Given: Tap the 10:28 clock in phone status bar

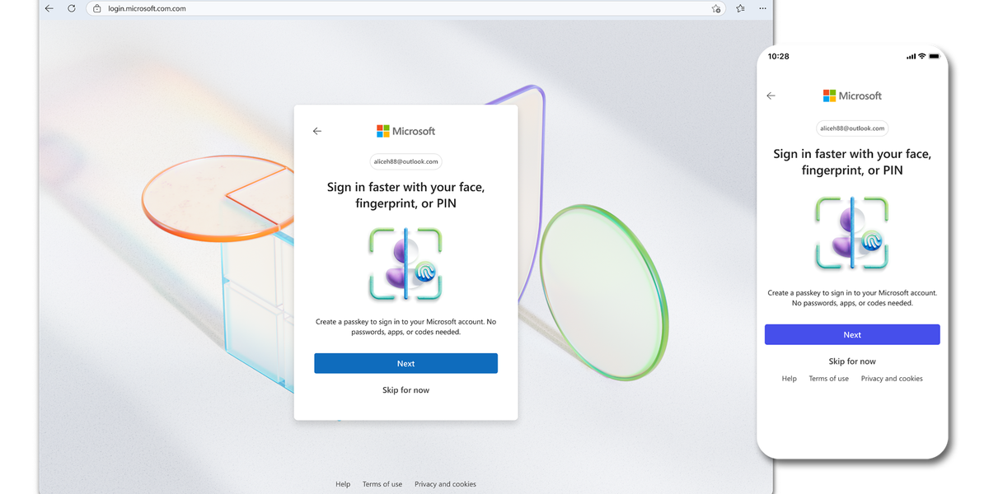Looking at the screenshot, I should (x=778, y=57).
